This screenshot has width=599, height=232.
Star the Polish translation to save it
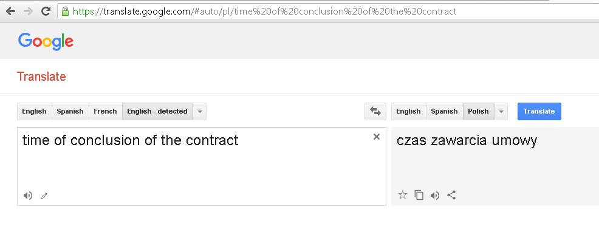pyautogui.click(x=403, y=196)
